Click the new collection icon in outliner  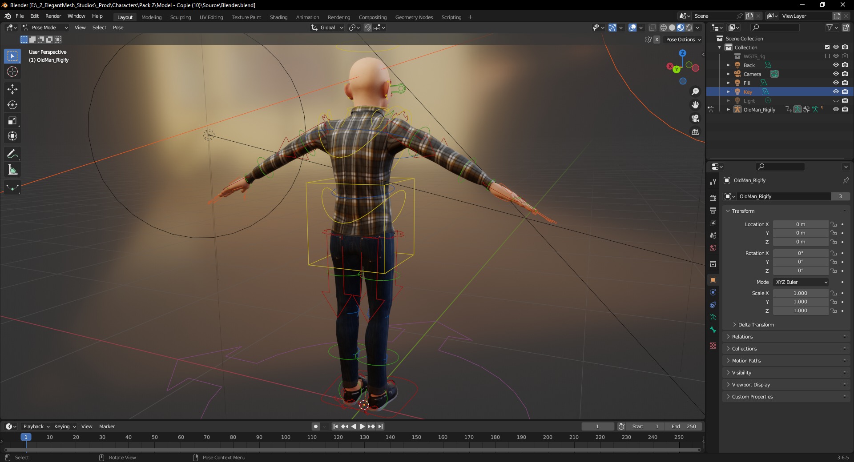(846, 28)
